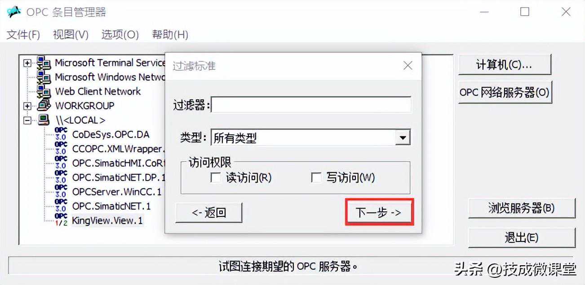The height and width of the screenshot is (285, 585).
Task: Open the 选项(O) menu
Action: (x=120, y=35)
